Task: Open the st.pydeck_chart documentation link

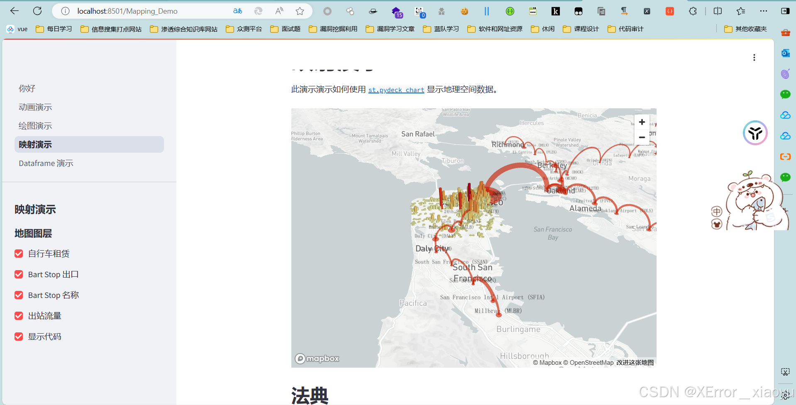Action: 396,90
